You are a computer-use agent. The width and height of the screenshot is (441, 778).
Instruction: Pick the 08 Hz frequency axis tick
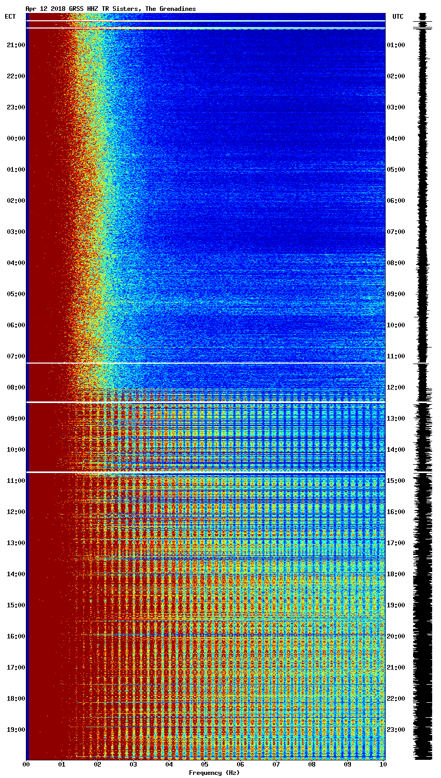tap(312, 765)
